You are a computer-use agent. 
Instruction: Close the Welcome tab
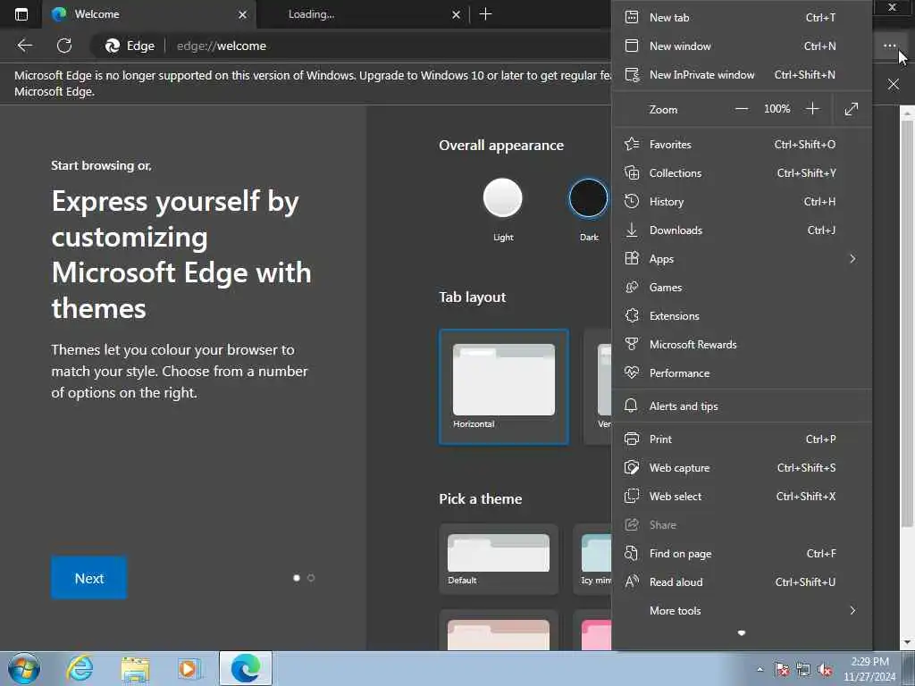(243, 14)
